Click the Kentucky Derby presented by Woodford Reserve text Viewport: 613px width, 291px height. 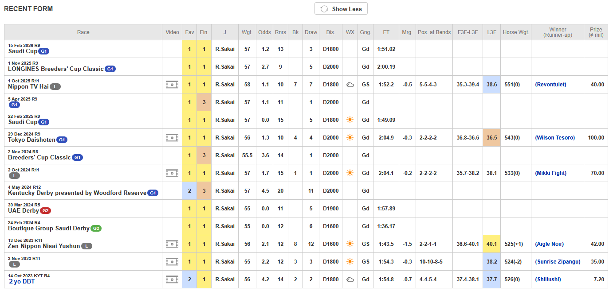pyautogui.click(x=77, y=193)
